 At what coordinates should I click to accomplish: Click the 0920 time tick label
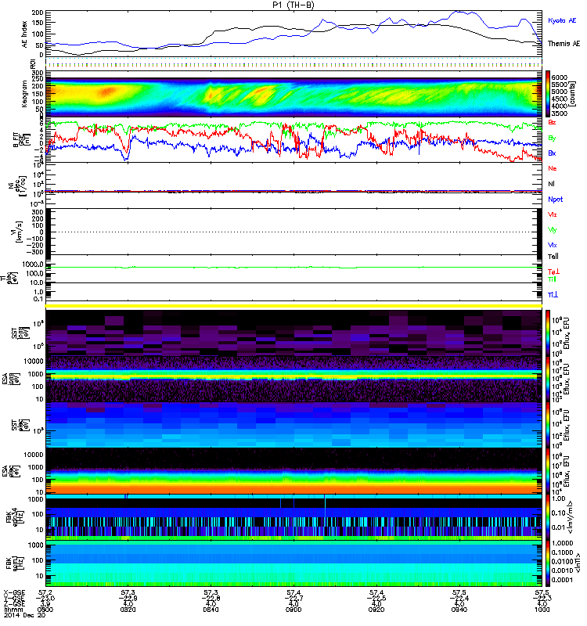tap(376, 610)
